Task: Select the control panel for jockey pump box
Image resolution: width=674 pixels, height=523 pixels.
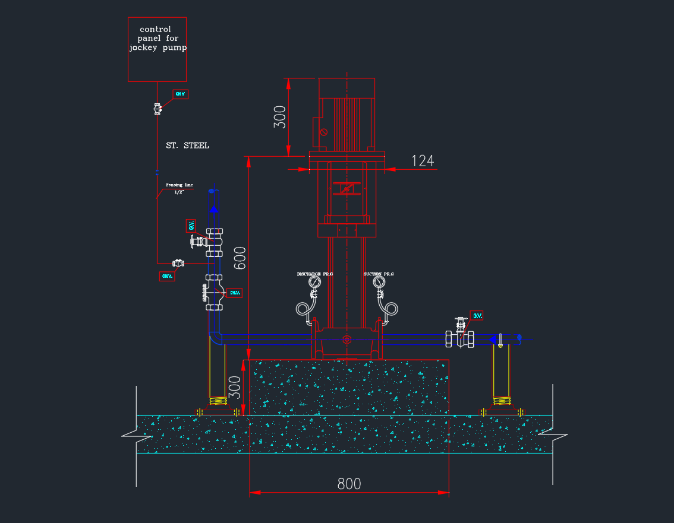Action: tap(158, 49)
